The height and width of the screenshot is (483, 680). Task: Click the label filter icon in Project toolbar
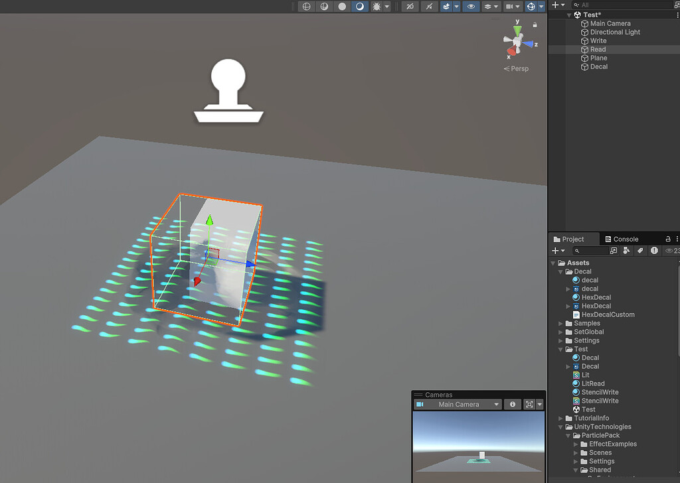coord(641,250)
